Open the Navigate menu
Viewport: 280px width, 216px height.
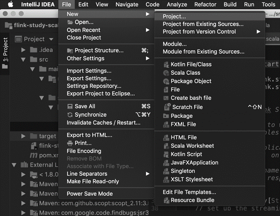(127, 4)
